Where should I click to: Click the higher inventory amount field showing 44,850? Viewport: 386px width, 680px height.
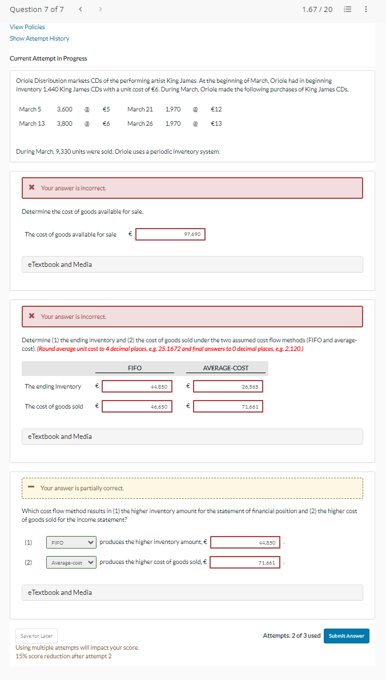(x=245, y=542)
